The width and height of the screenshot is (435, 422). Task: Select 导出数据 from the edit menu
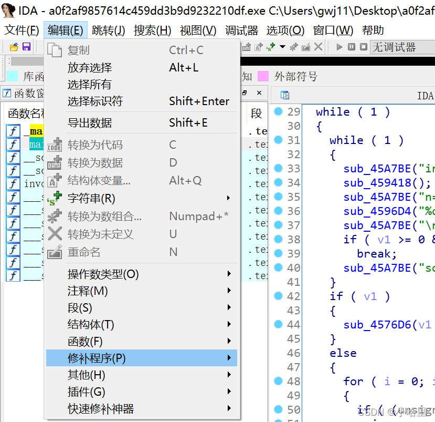coord(90,122)
